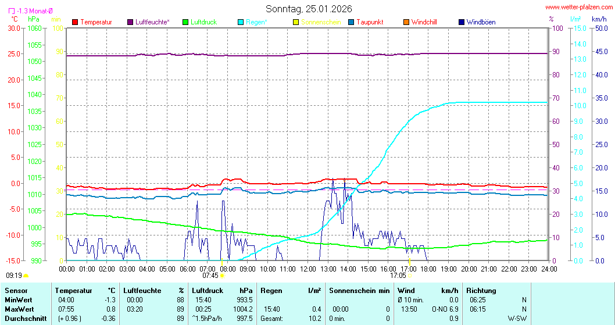Select the MinWert row label
The image size is (615, 325).
pyautogui.click(x=18, y=299)
